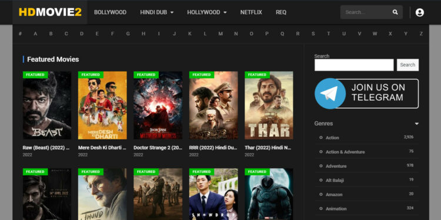Filter movies by letter N
441x220 pixels.
pos(236,33)
